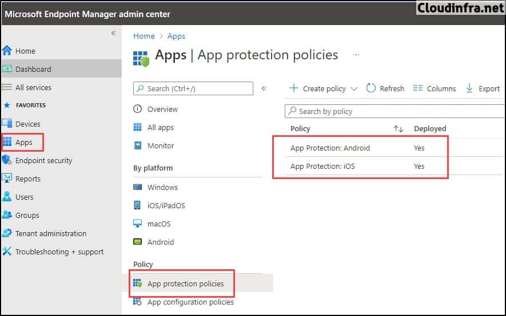Viewport: 506px width, 316px height.
Task: Collapse the Apps blade menu
Action: click(x=264, y=88)
